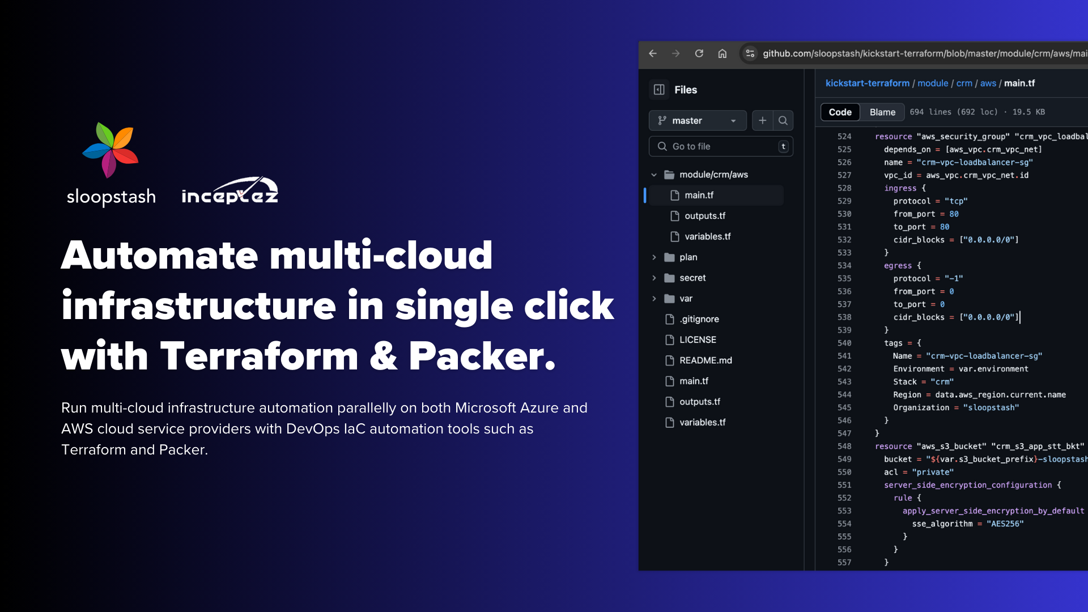The height and width of the screenshot is (612, 1088).
Task: Open the README.md file
Action: pos(705,360)
